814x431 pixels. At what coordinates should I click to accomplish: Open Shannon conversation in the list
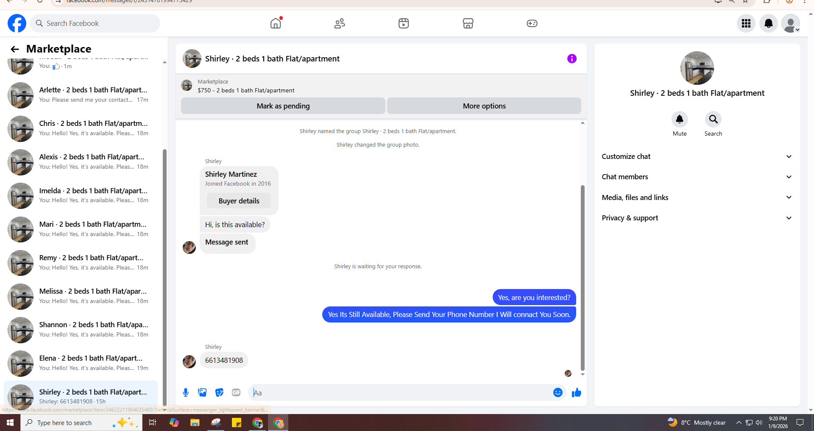81,330
